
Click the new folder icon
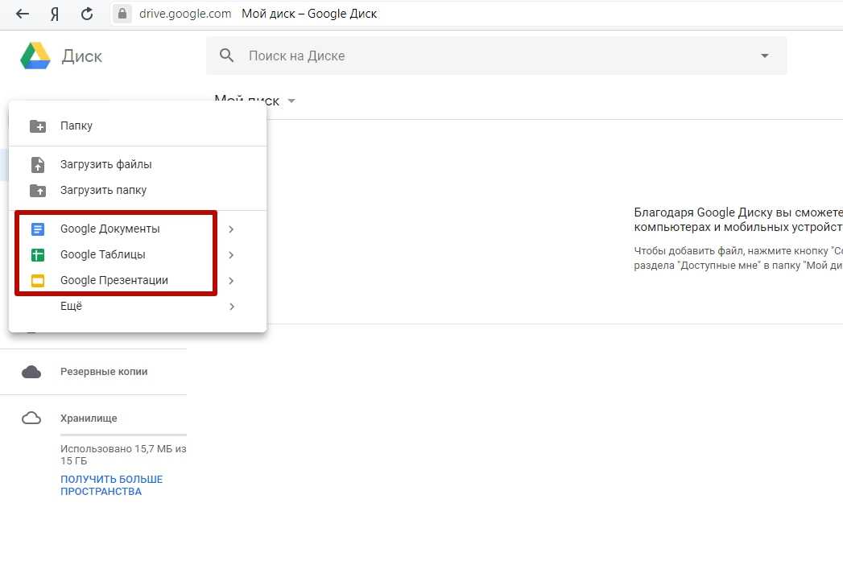38,126
